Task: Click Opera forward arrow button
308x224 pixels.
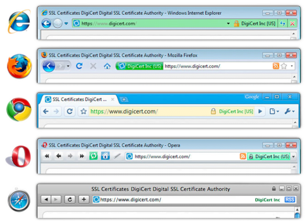Action: pos(70,156)
